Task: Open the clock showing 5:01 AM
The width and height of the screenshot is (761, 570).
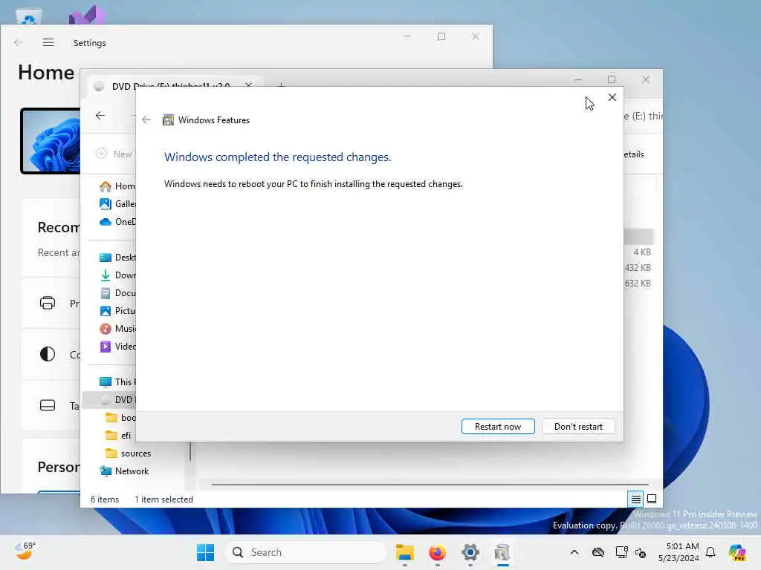Action: pyautogui.click(x=679, y=552)
